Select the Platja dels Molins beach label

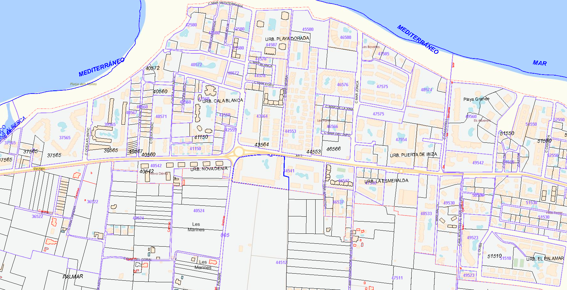83,84
